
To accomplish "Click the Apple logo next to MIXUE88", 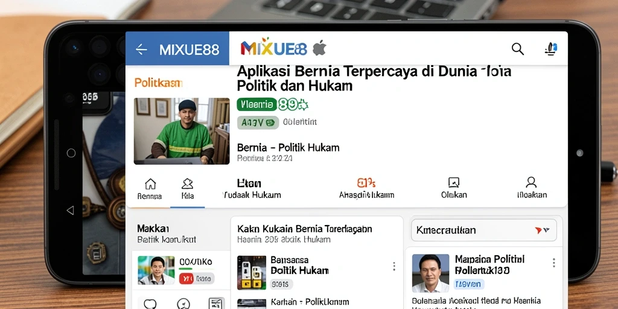I will (x=319, y=48).
